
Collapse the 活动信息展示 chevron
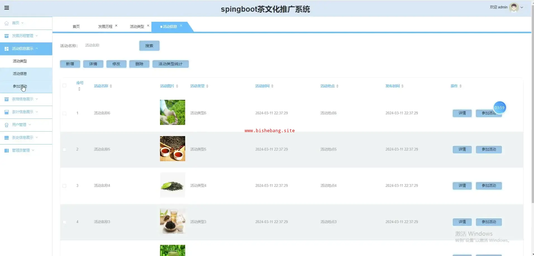pyautogui.click(x=37, y=49)
